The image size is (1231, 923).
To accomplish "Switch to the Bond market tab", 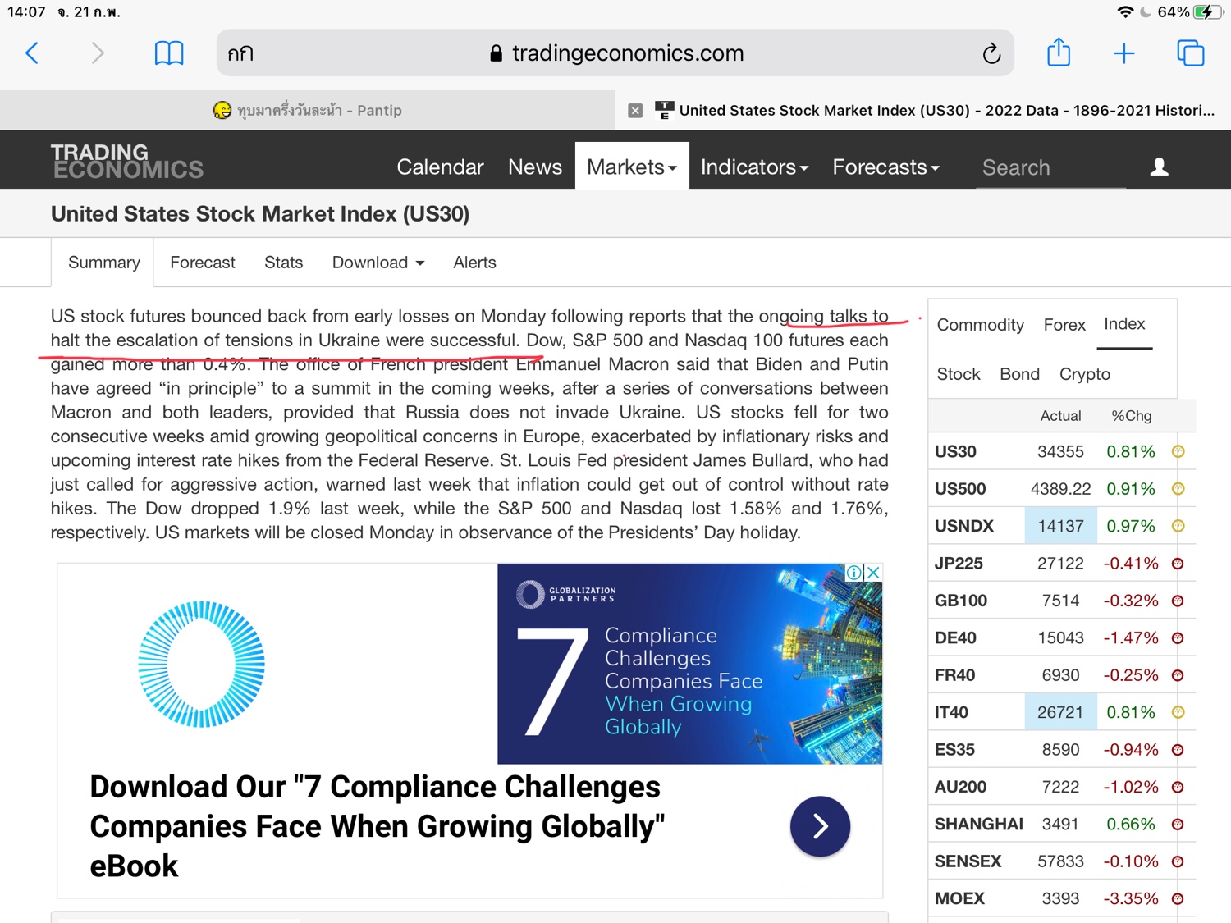I will point(1019,374).
